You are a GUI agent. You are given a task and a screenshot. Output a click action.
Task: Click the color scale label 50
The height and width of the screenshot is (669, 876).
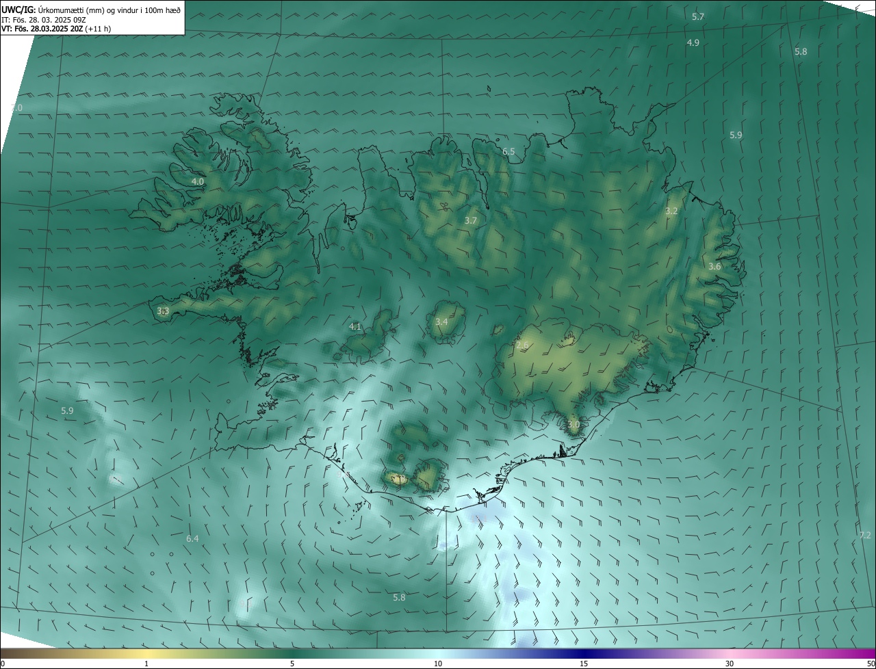click(x=871, y=664)
